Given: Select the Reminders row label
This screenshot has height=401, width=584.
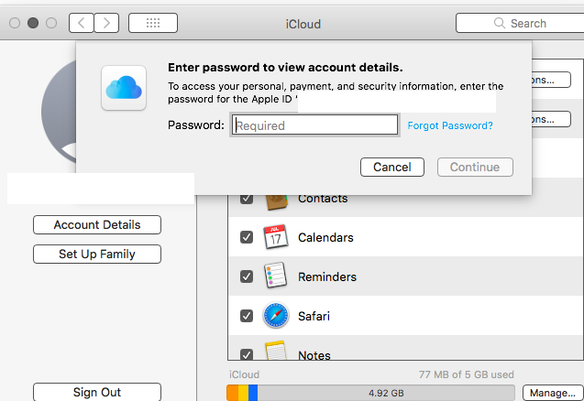Looking at the screenshot, I should point(327,276).
